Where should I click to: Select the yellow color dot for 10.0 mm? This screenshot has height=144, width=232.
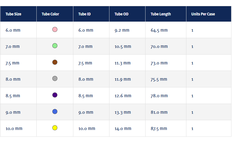point(55,128)
